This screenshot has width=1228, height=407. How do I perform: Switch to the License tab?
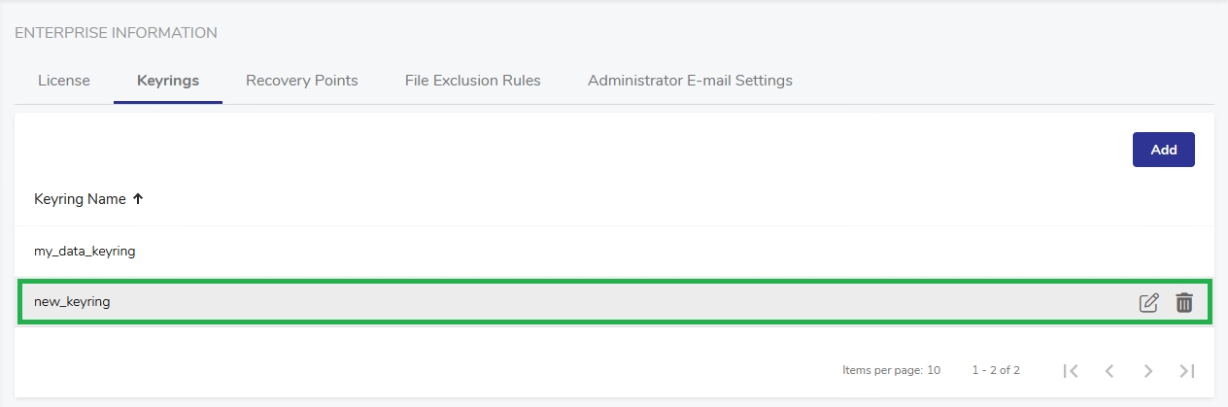point(64,81)
